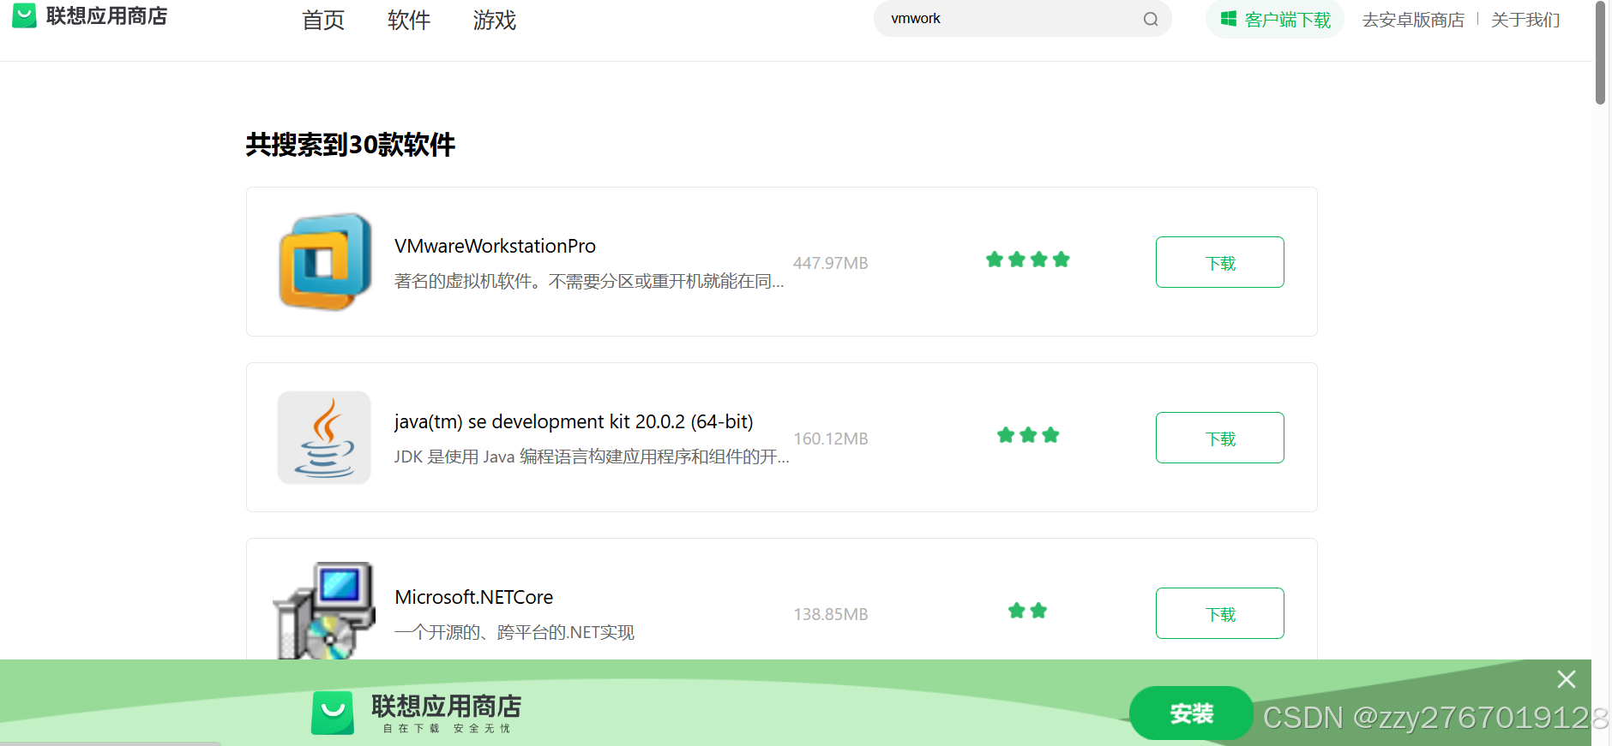The height and width of the screenshot is (746, 1612).
Task: Click the description 一个开源的、跨平台的.NET实现
Action: coord(514,632)
